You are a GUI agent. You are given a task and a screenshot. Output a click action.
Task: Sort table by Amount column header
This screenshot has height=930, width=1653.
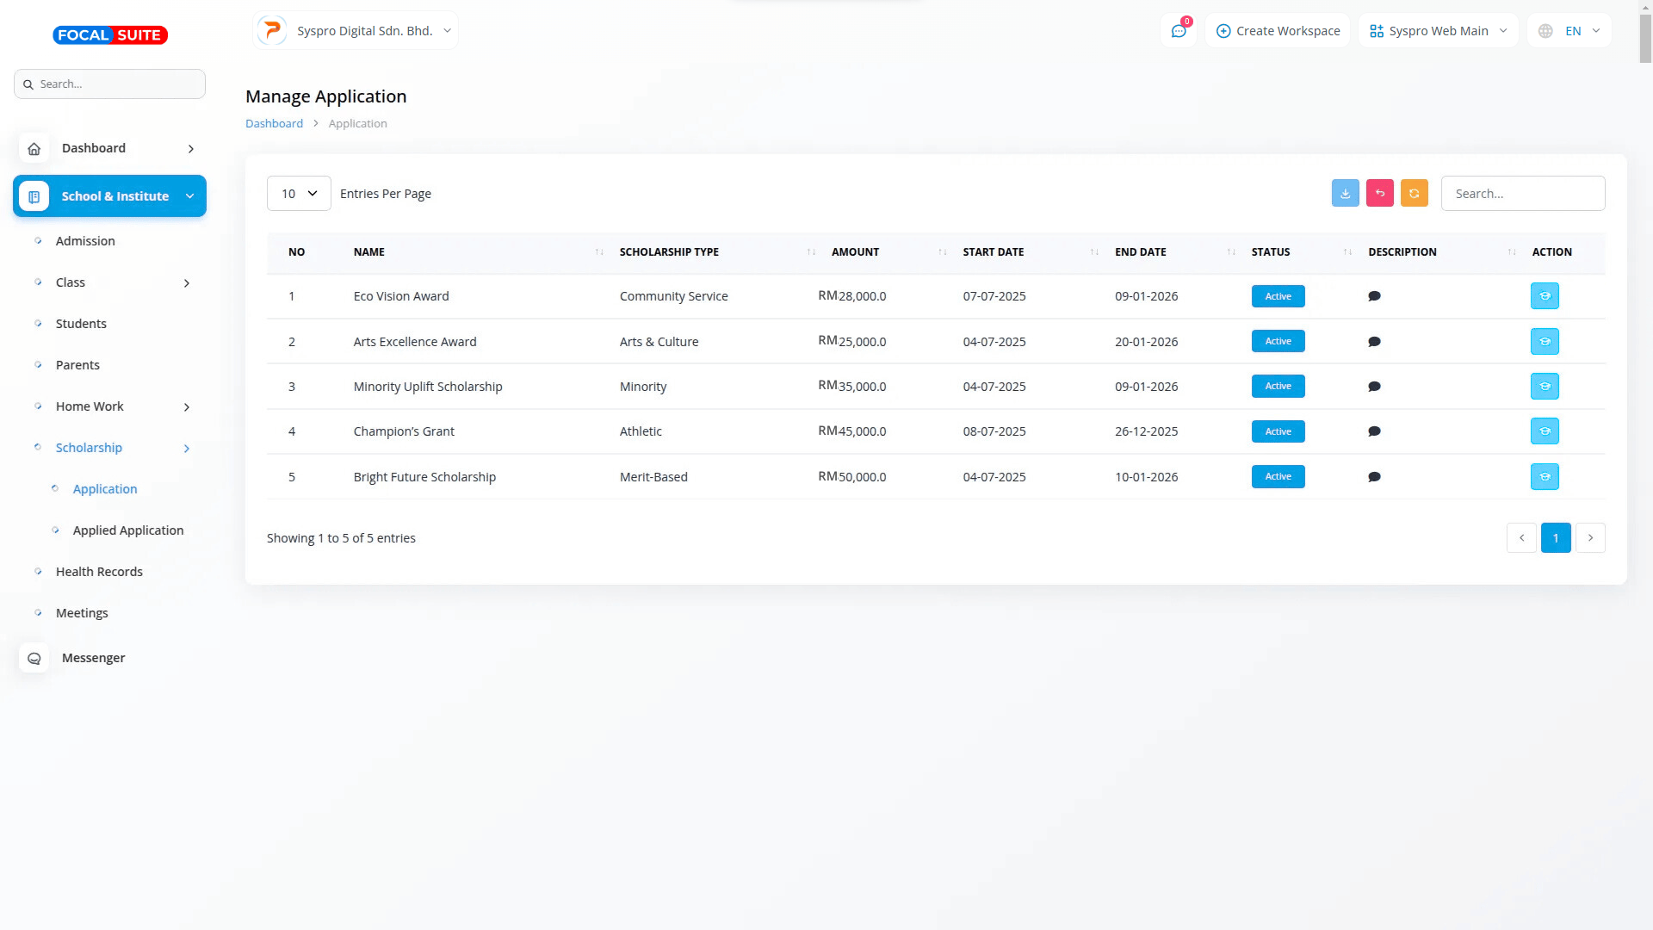coord(855,252)
